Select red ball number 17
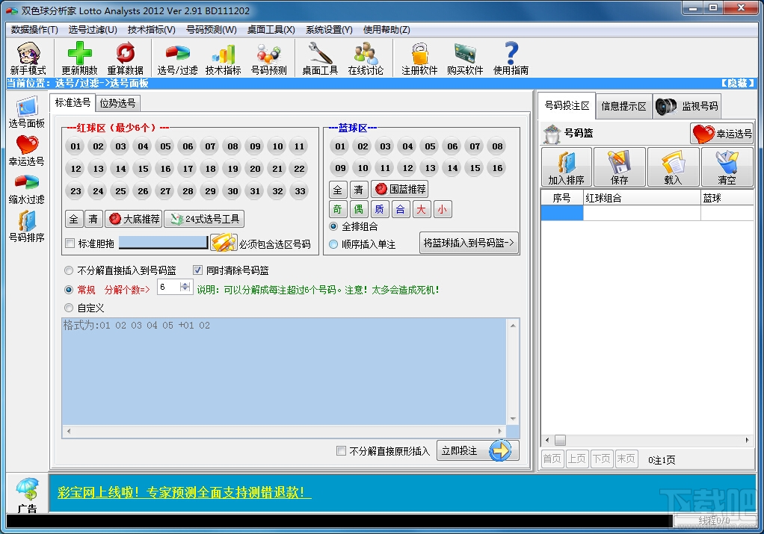The image size is (764, 534). (188, 169)
